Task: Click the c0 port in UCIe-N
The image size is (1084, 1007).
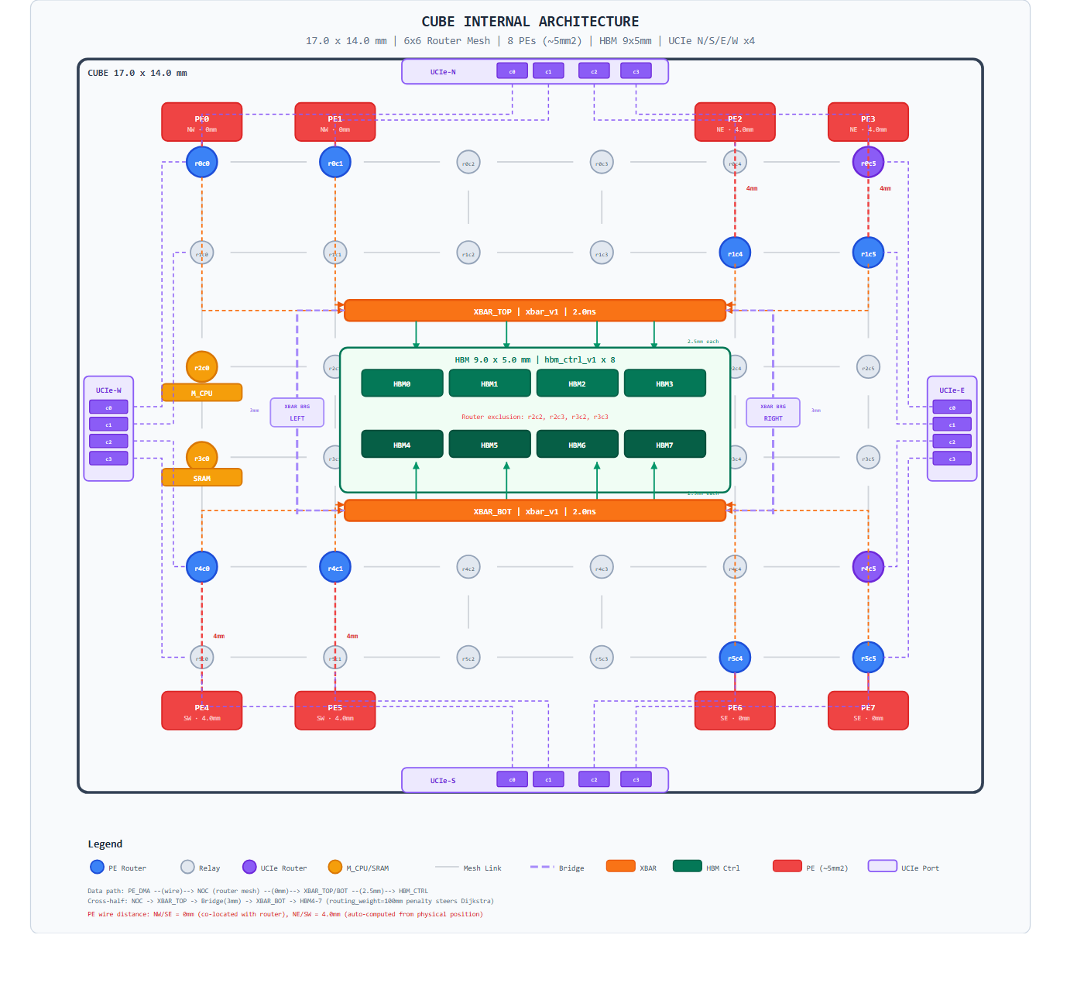Action: point(512,71)
